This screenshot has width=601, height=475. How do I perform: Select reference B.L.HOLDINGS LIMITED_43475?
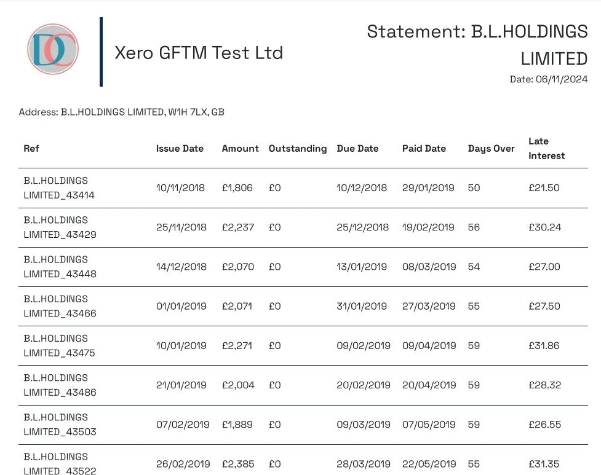tap(59, 345)
